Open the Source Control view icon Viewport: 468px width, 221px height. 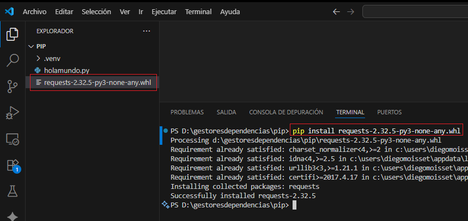coord(12,86)
